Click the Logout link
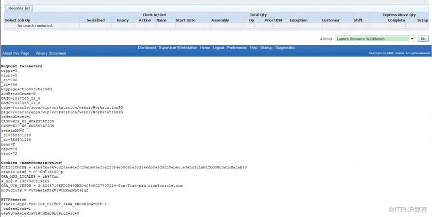 (x=218, y=48)
